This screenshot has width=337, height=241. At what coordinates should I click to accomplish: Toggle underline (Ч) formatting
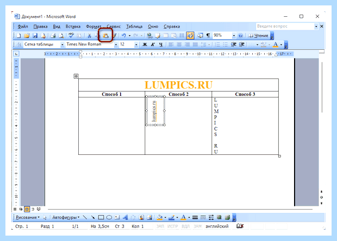coord(161,44)
